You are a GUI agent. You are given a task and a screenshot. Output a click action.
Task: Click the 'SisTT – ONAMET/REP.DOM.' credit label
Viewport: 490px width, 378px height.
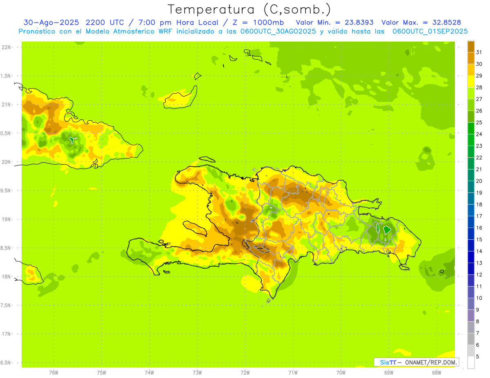coord(416,362)
